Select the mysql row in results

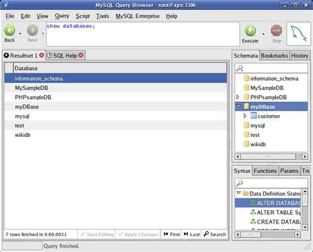click(116, 116)
